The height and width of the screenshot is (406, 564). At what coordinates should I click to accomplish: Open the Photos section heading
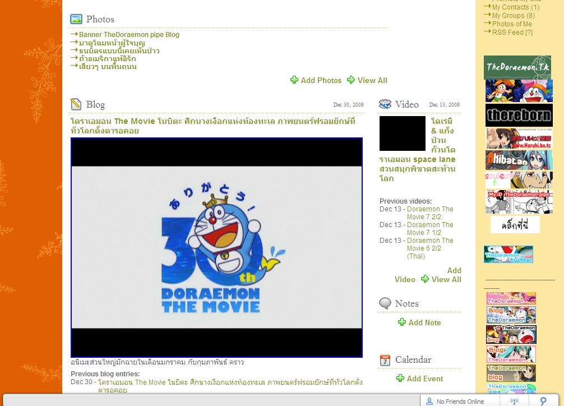pos(100,19)
